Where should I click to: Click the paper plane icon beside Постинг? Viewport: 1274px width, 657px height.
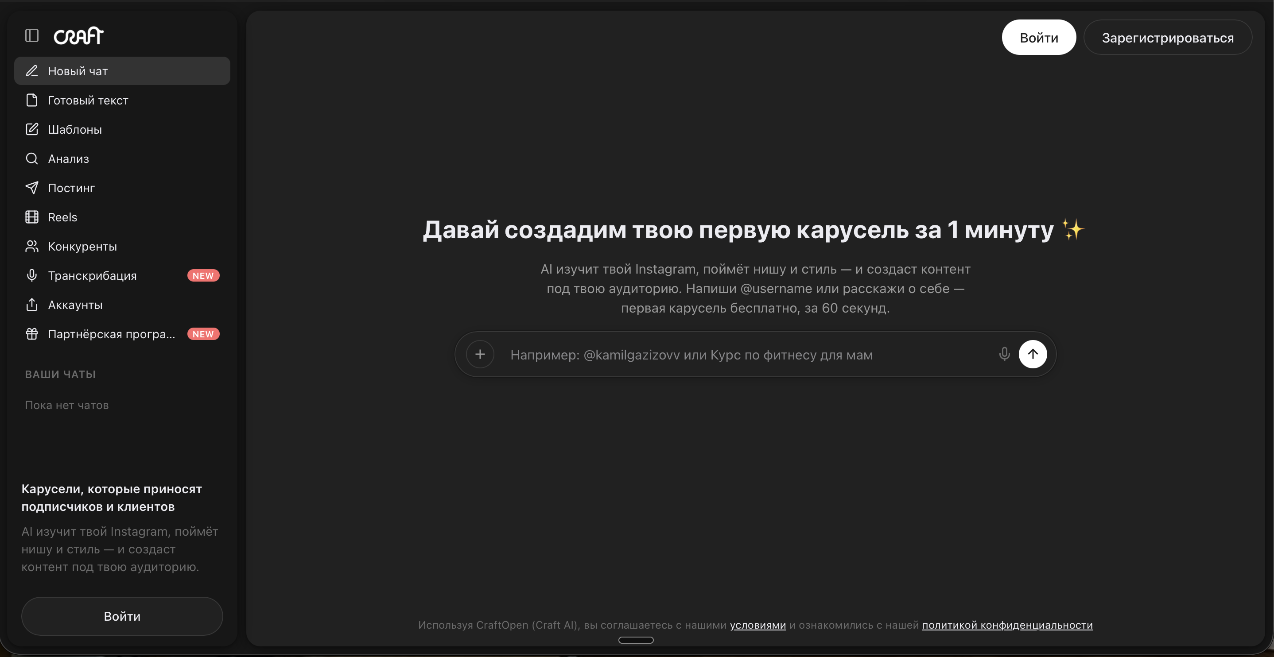31,187
